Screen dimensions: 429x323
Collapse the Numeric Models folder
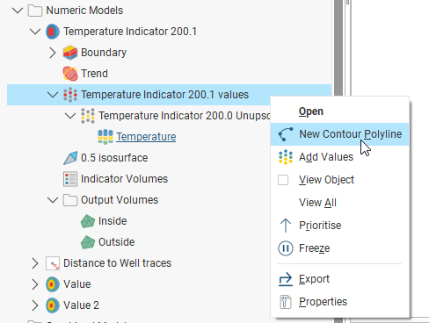tap(18, 11)
